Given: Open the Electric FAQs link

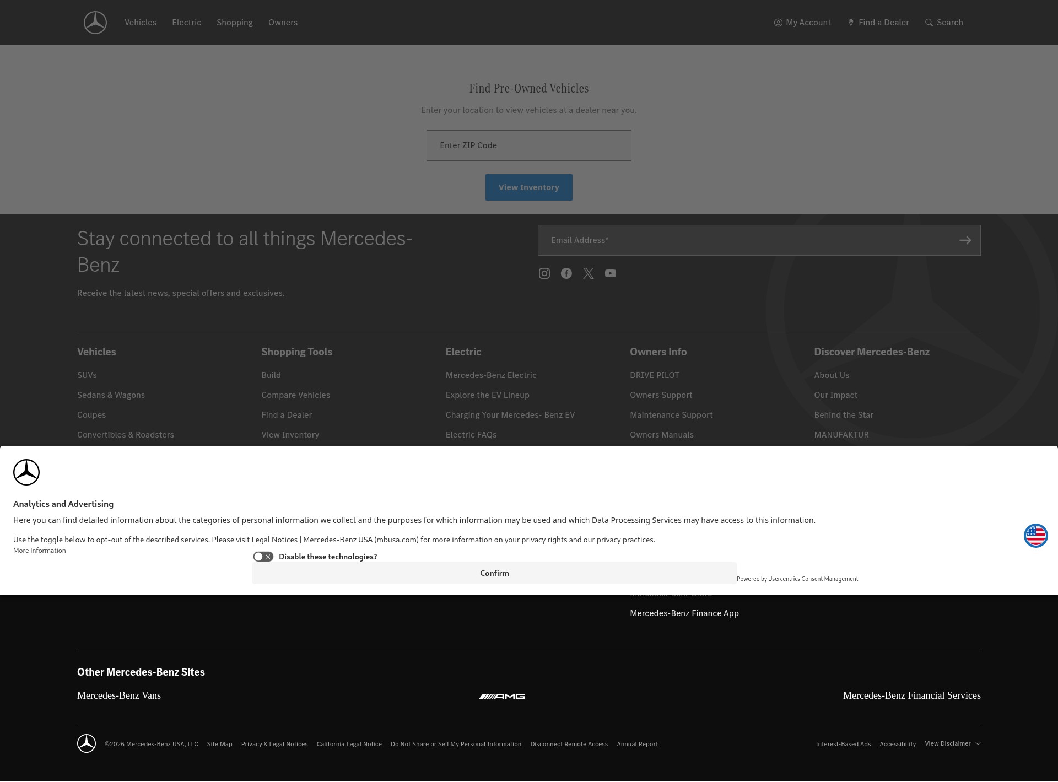Looking at the screenshot, I should 471,435.
